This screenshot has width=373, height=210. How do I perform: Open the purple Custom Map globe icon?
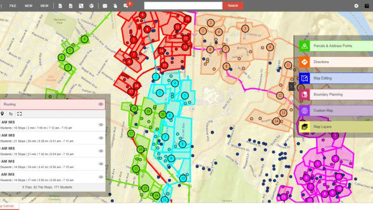304,111
